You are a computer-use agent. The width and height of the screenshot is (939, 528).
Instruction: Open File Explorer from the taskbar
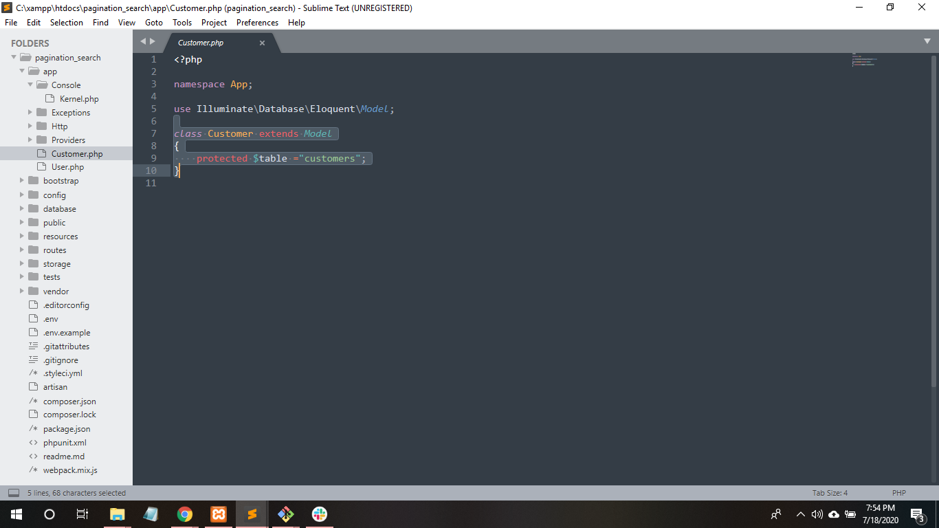click(118, 514)
